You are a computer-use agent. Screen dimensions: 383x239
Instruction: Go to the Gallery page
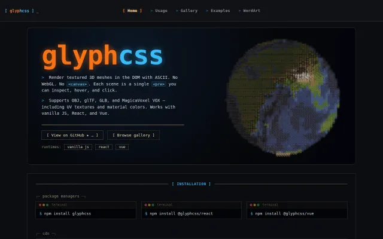click(187, 11)
